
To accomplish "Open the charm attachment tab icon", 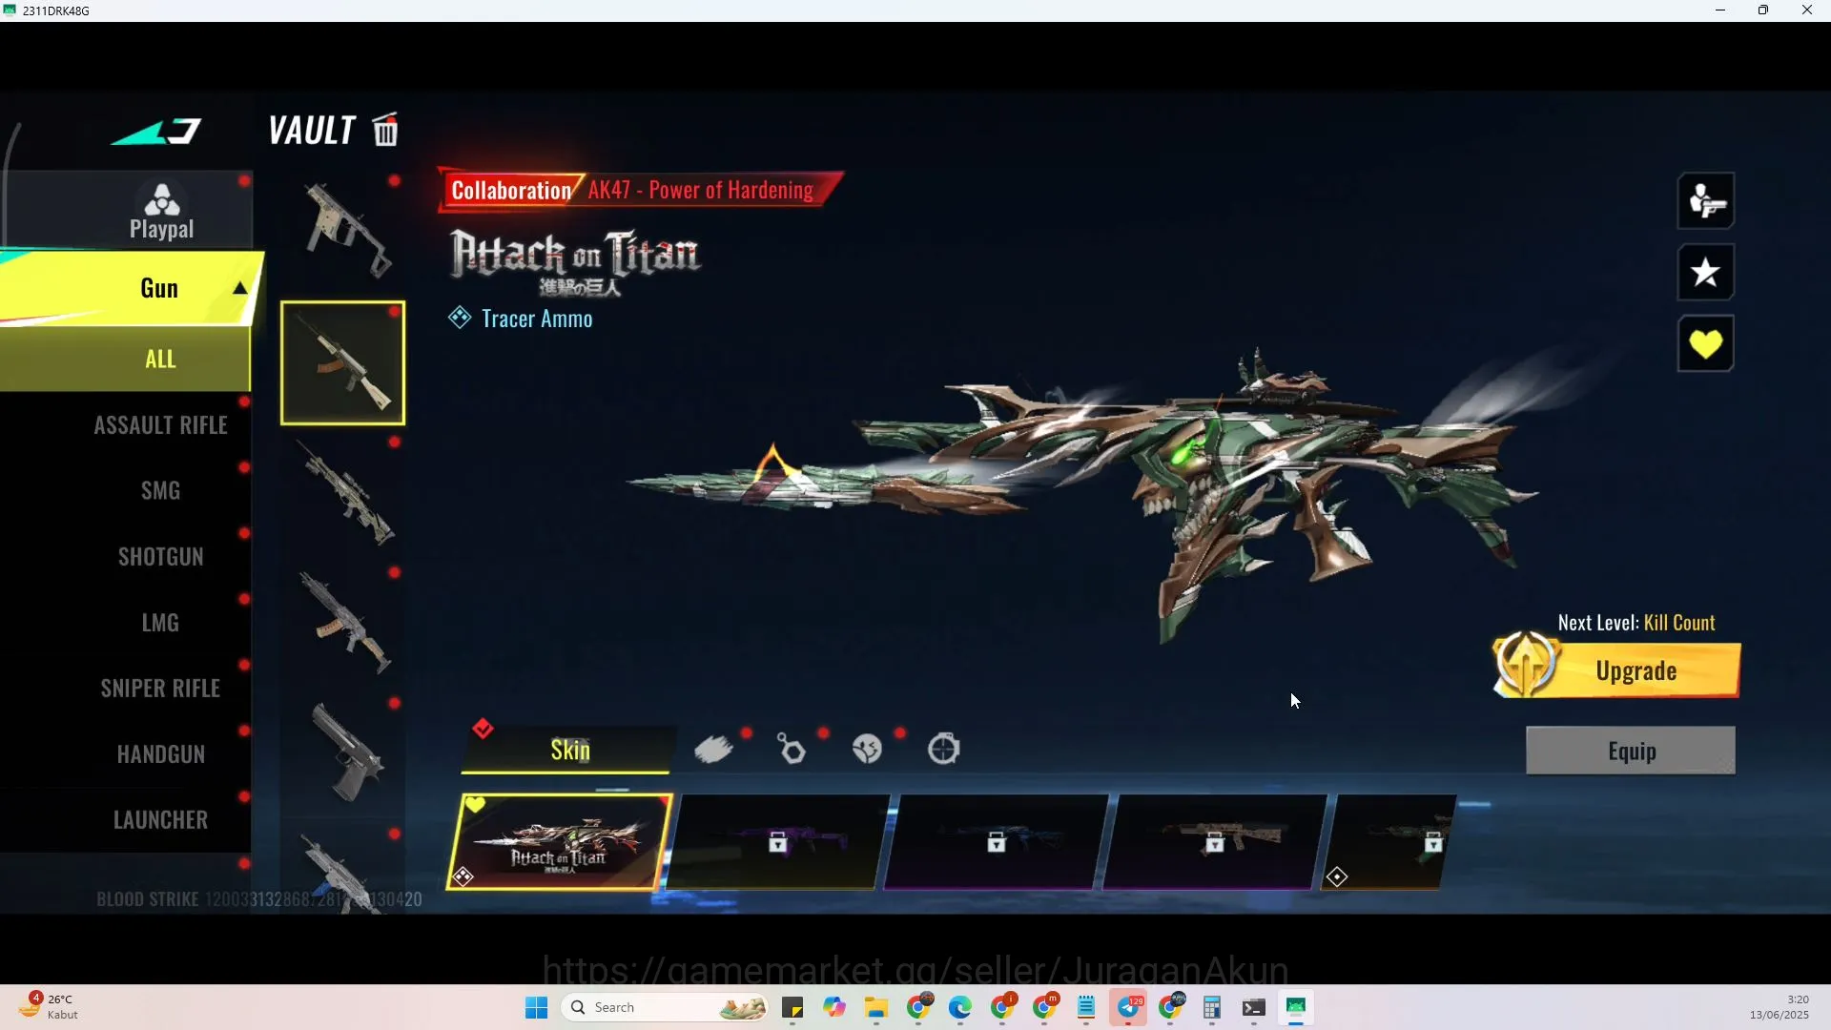I will click(x=791, y=750).
